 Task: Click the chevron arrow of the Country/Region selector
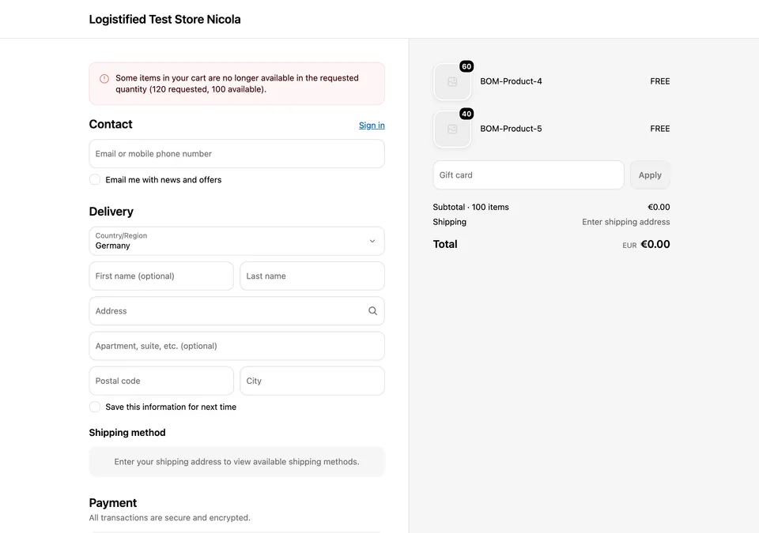(372, 241)
